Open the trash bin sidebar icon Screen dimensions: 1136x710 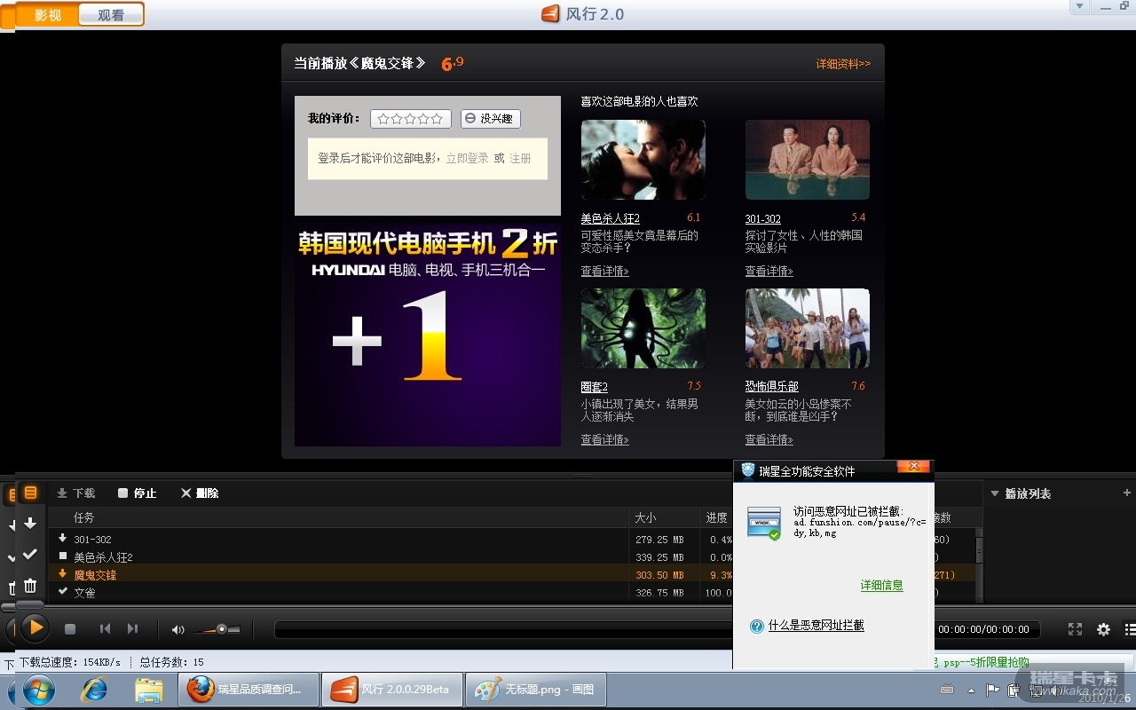pyautogui.click(x=30, y=586)
